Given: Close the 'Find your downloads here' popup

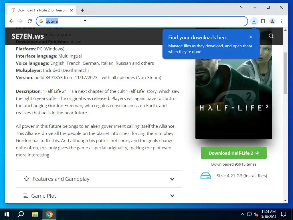Looking at the screenshot, I should (251, 37).
